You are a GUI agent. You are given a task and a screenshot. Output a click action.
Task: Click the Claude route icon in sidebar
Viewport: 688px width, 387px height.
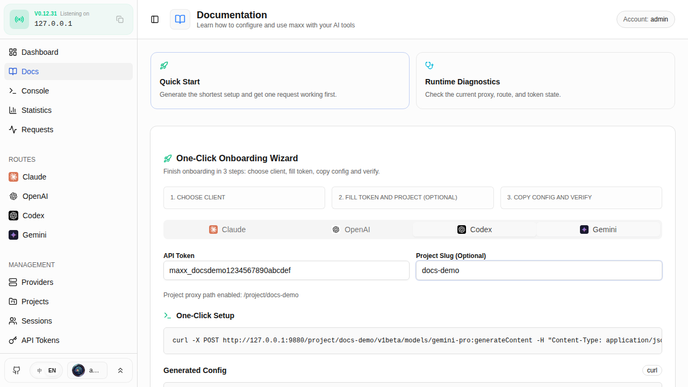coord(13,177)
